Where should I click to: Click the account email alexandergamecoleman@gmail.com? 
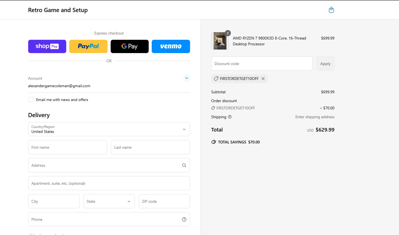point(59,86)
